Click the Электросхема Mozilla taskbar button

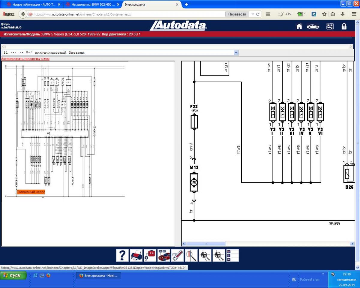click(98, 275)
